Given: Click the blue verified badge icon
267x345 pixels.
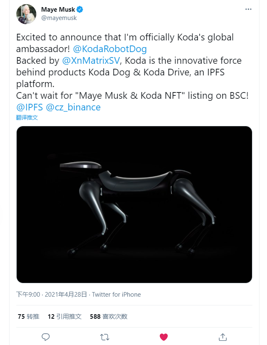Looking at the screenshot, I should (80, 10).
